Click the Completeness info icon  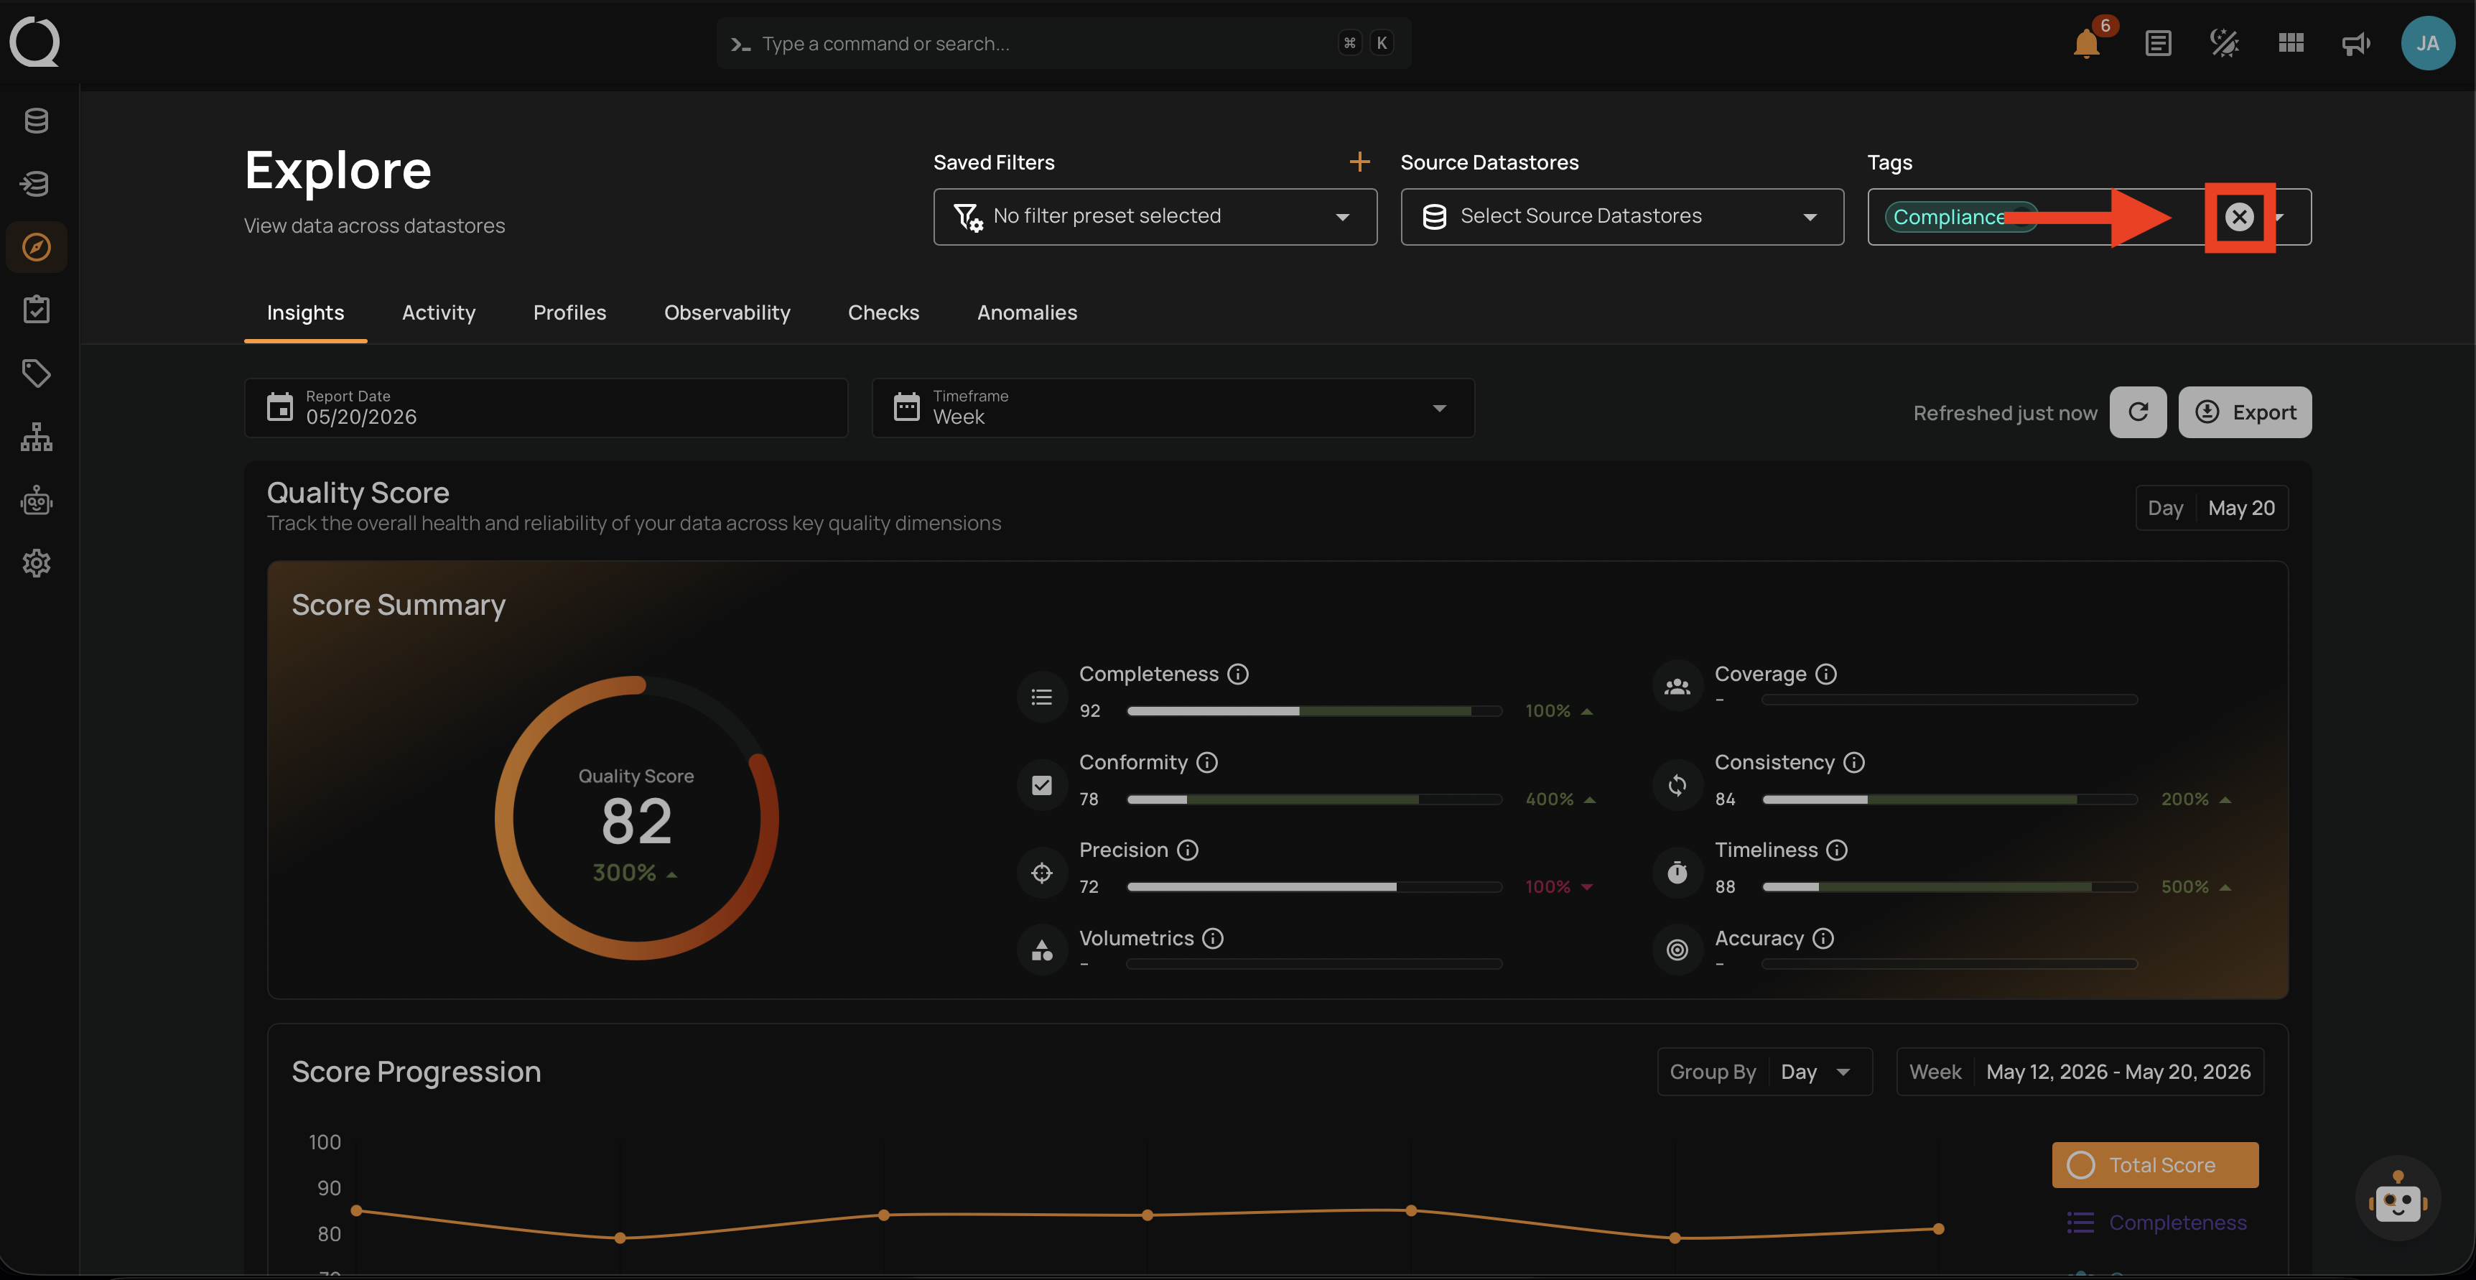(1238, 674)
